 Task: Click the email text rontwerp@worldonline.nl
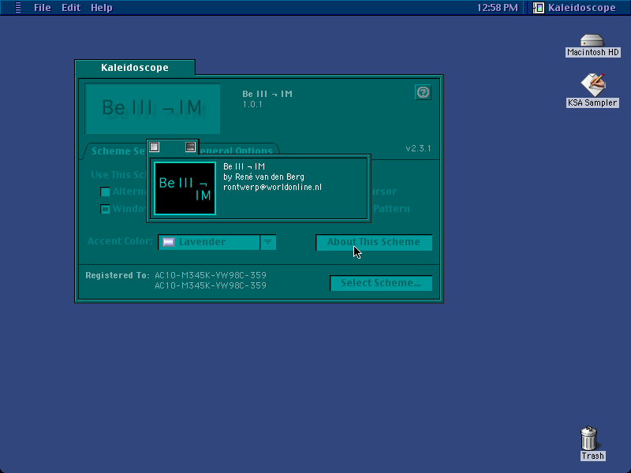(272, 188)
